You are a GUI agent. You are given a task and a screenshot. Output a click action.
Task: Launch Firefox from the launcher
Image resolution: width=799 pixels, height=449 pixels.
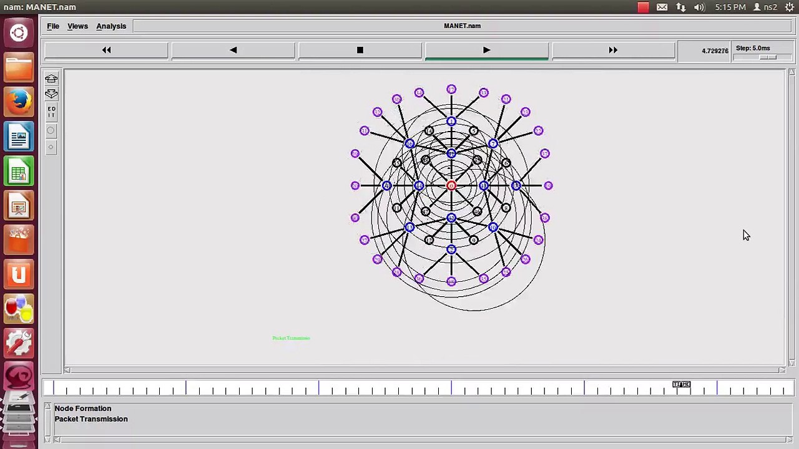(19, 102)
